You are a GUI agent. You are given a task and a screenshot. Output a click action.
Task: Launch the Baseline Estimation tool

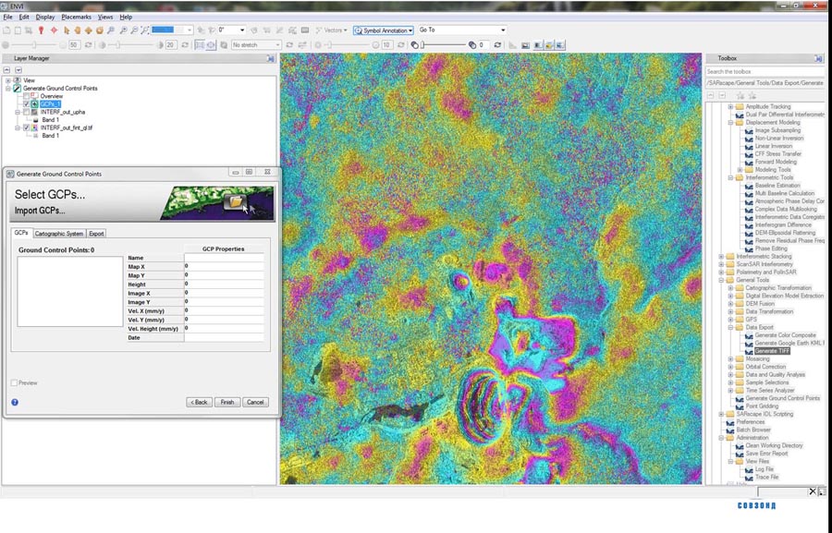(x=777, y=186)
